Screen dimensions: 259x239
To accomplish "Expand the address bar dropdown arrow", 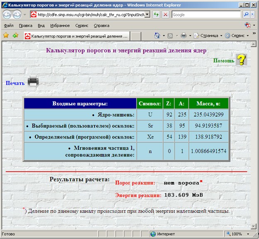I will click(147, 15).
